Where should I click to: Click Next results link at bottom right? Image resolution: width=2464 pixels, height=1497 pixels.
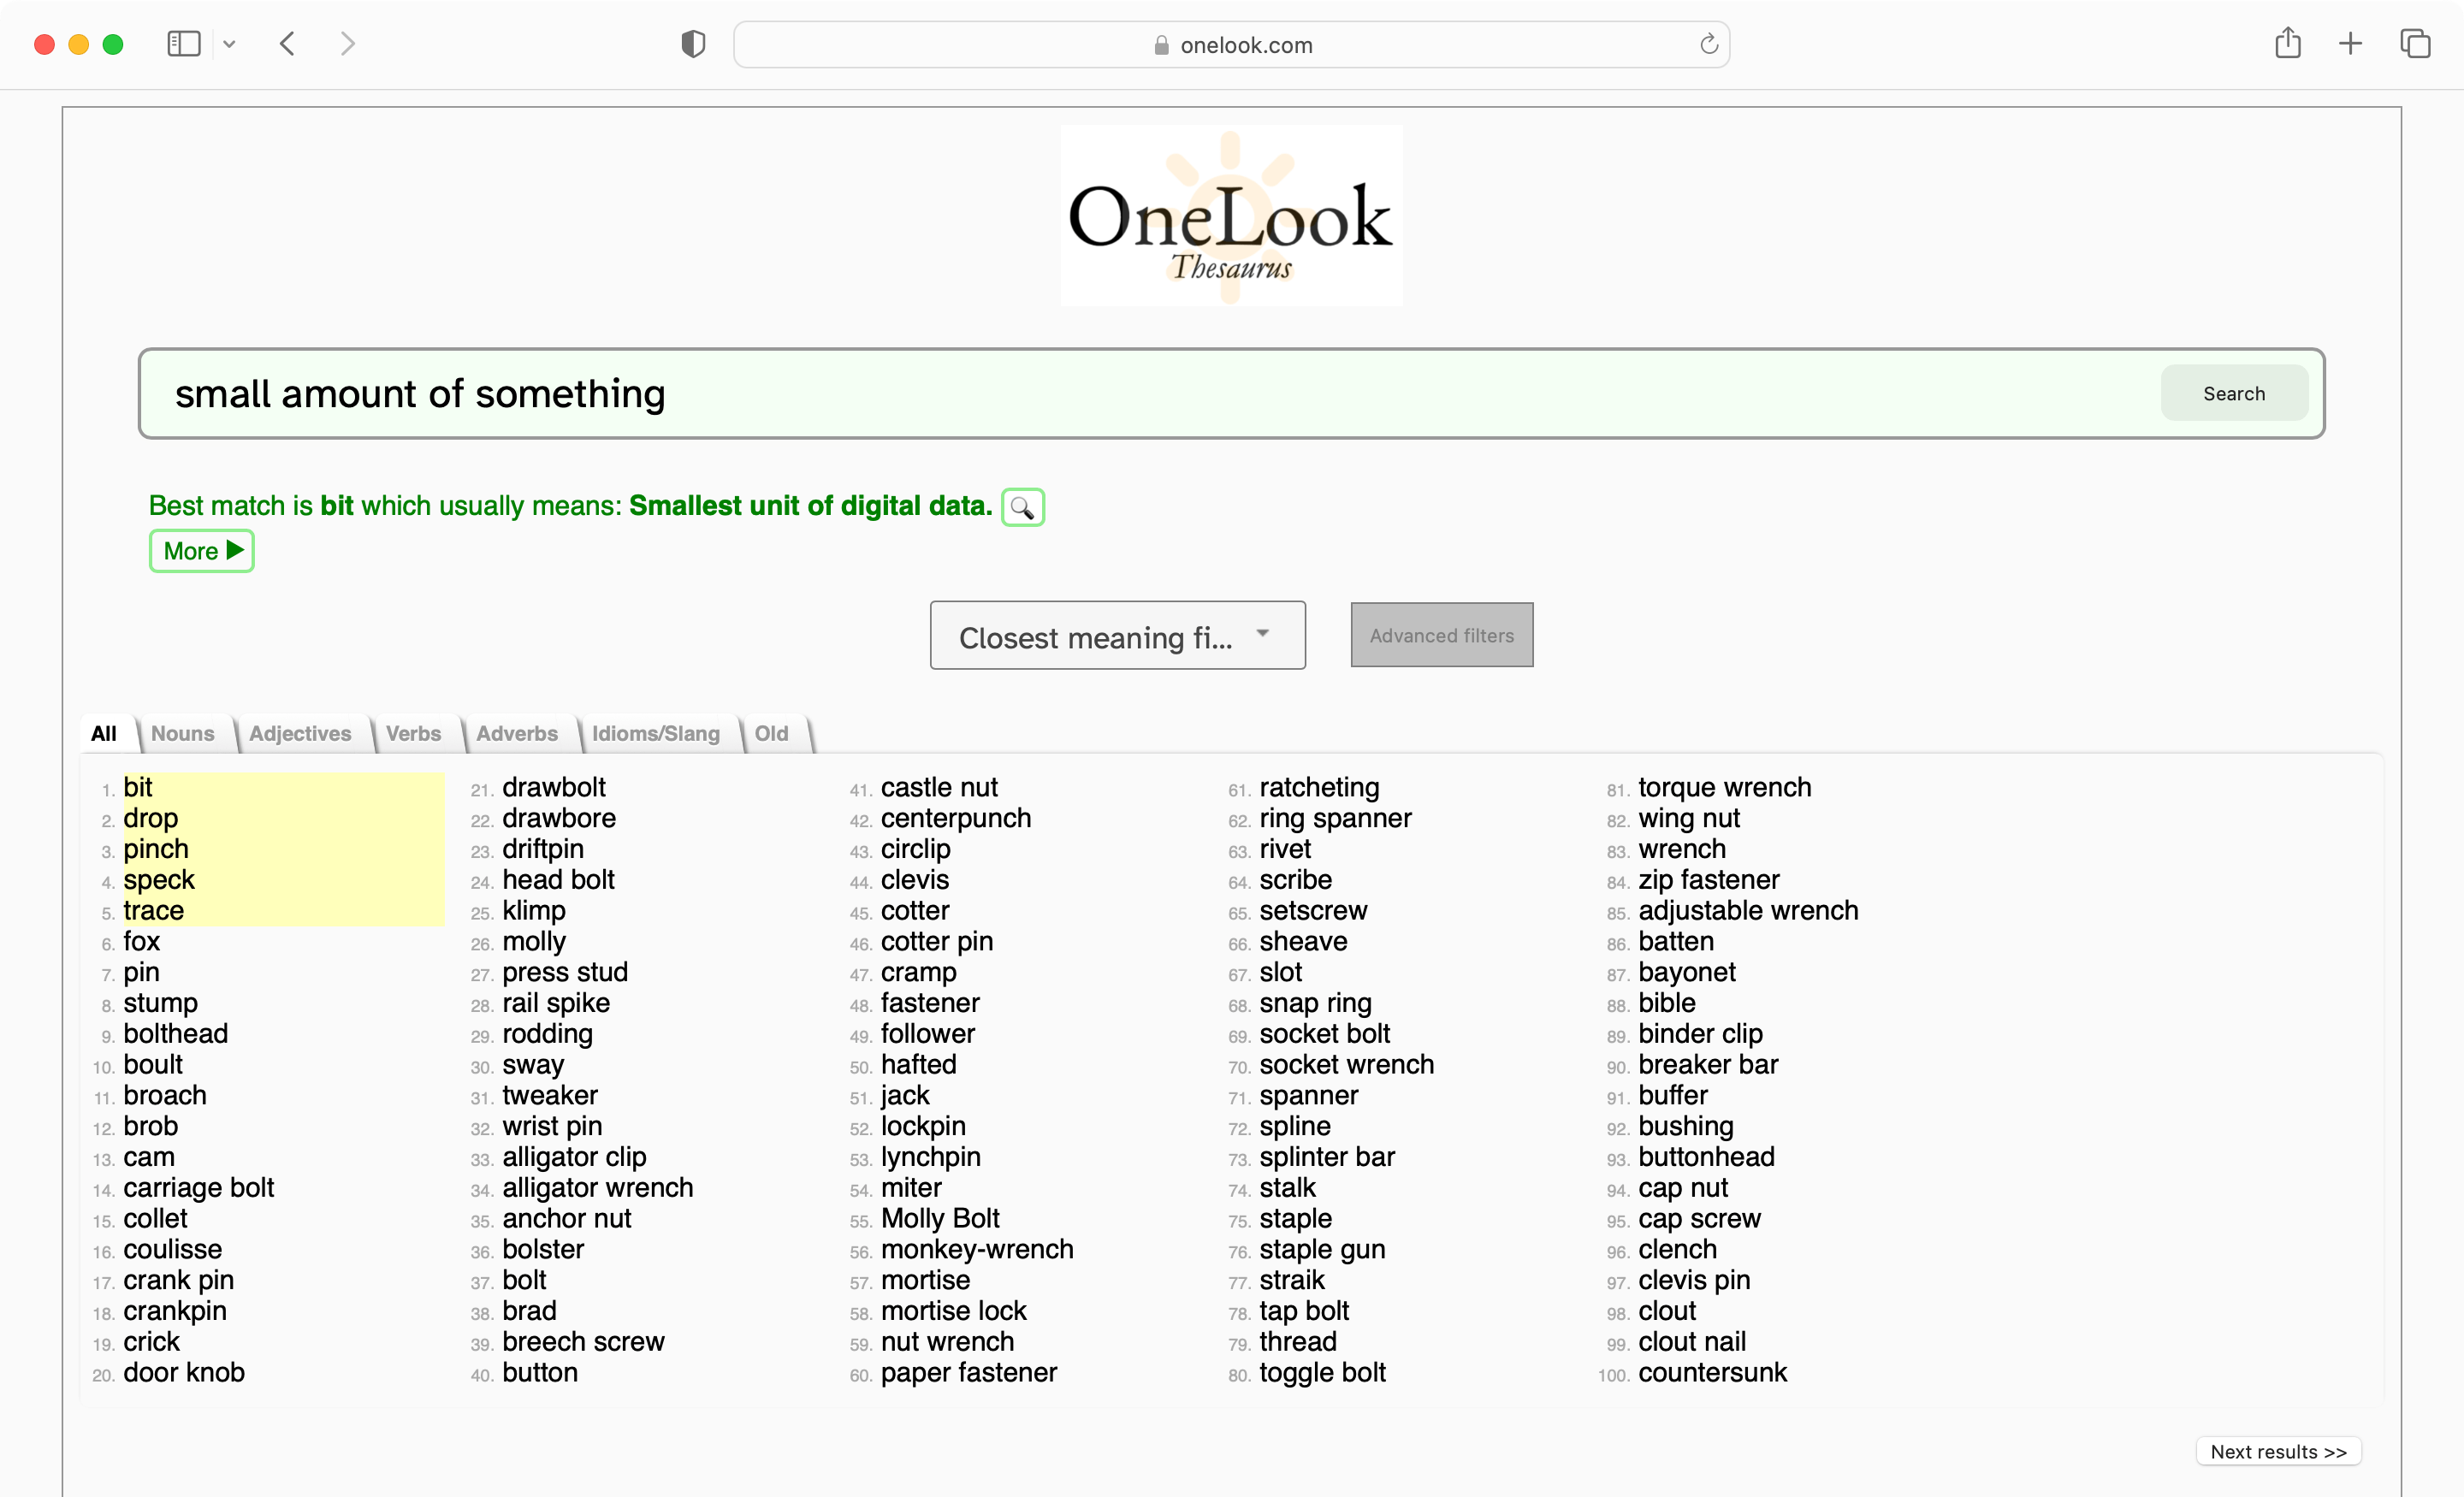(x=2281, y=1452)
